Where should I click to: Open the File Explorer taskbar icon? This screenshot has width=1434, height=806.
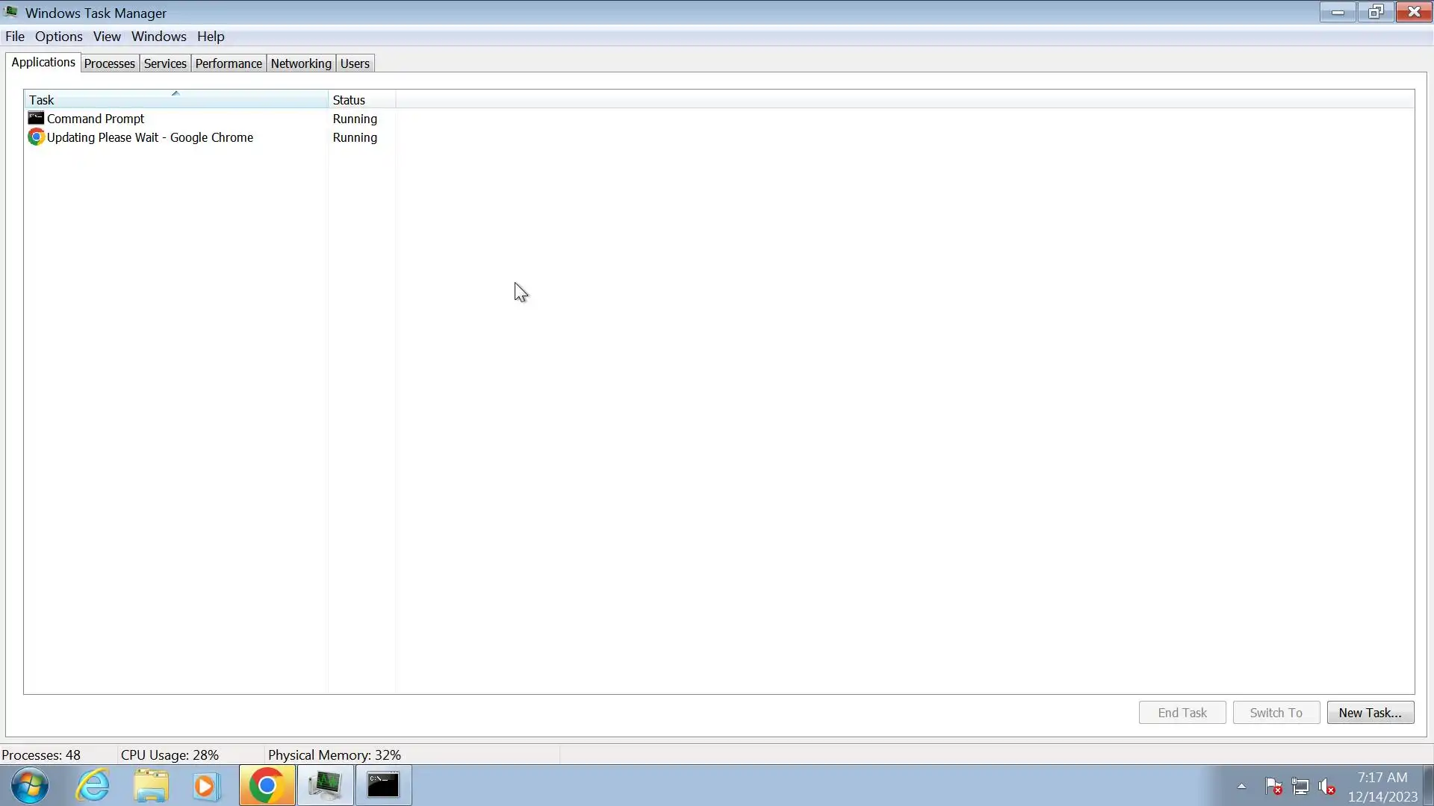click(x=151, y=786)
